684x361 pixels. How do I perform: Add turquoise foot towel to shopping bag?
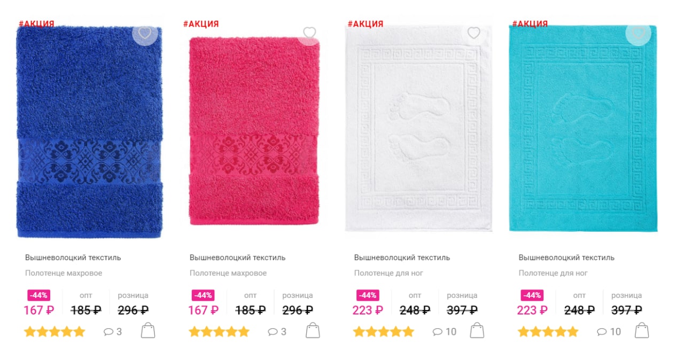tap(642, 331)
